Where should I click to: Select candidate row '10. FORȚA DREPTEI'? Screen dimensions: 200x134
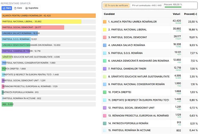[150, 92]
